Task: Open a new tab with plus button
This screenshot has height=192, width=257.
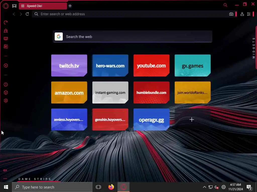Action: 70,6
